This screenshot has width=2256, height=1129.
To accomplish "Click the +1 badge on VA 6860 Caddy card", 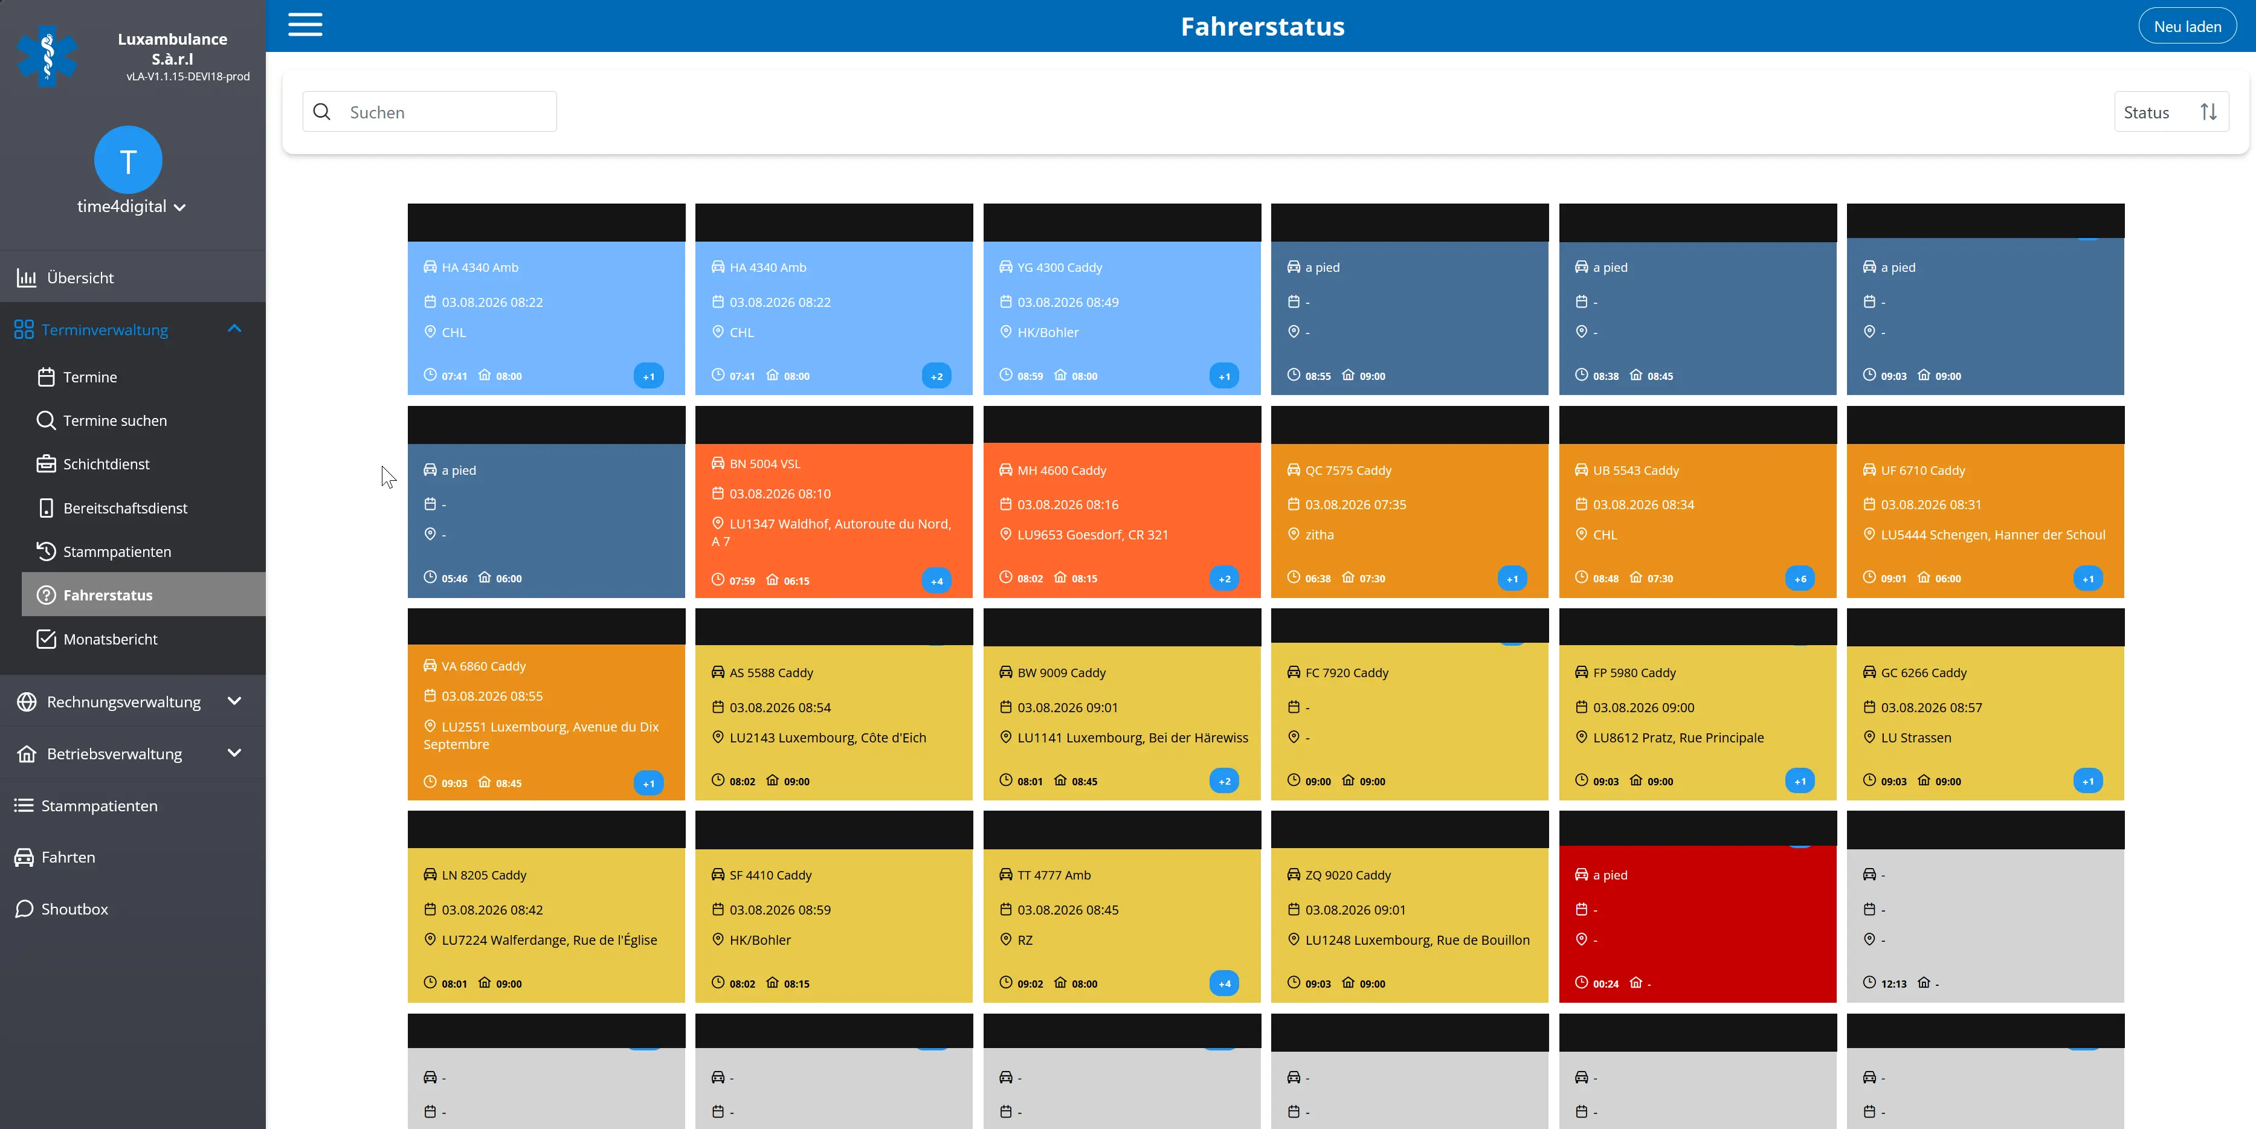I will pos(649,783).
